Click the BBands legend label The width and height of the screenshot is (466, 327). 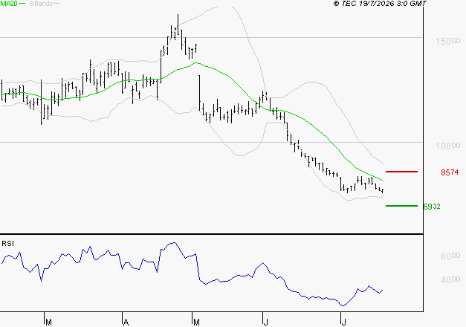pos(42,4)
